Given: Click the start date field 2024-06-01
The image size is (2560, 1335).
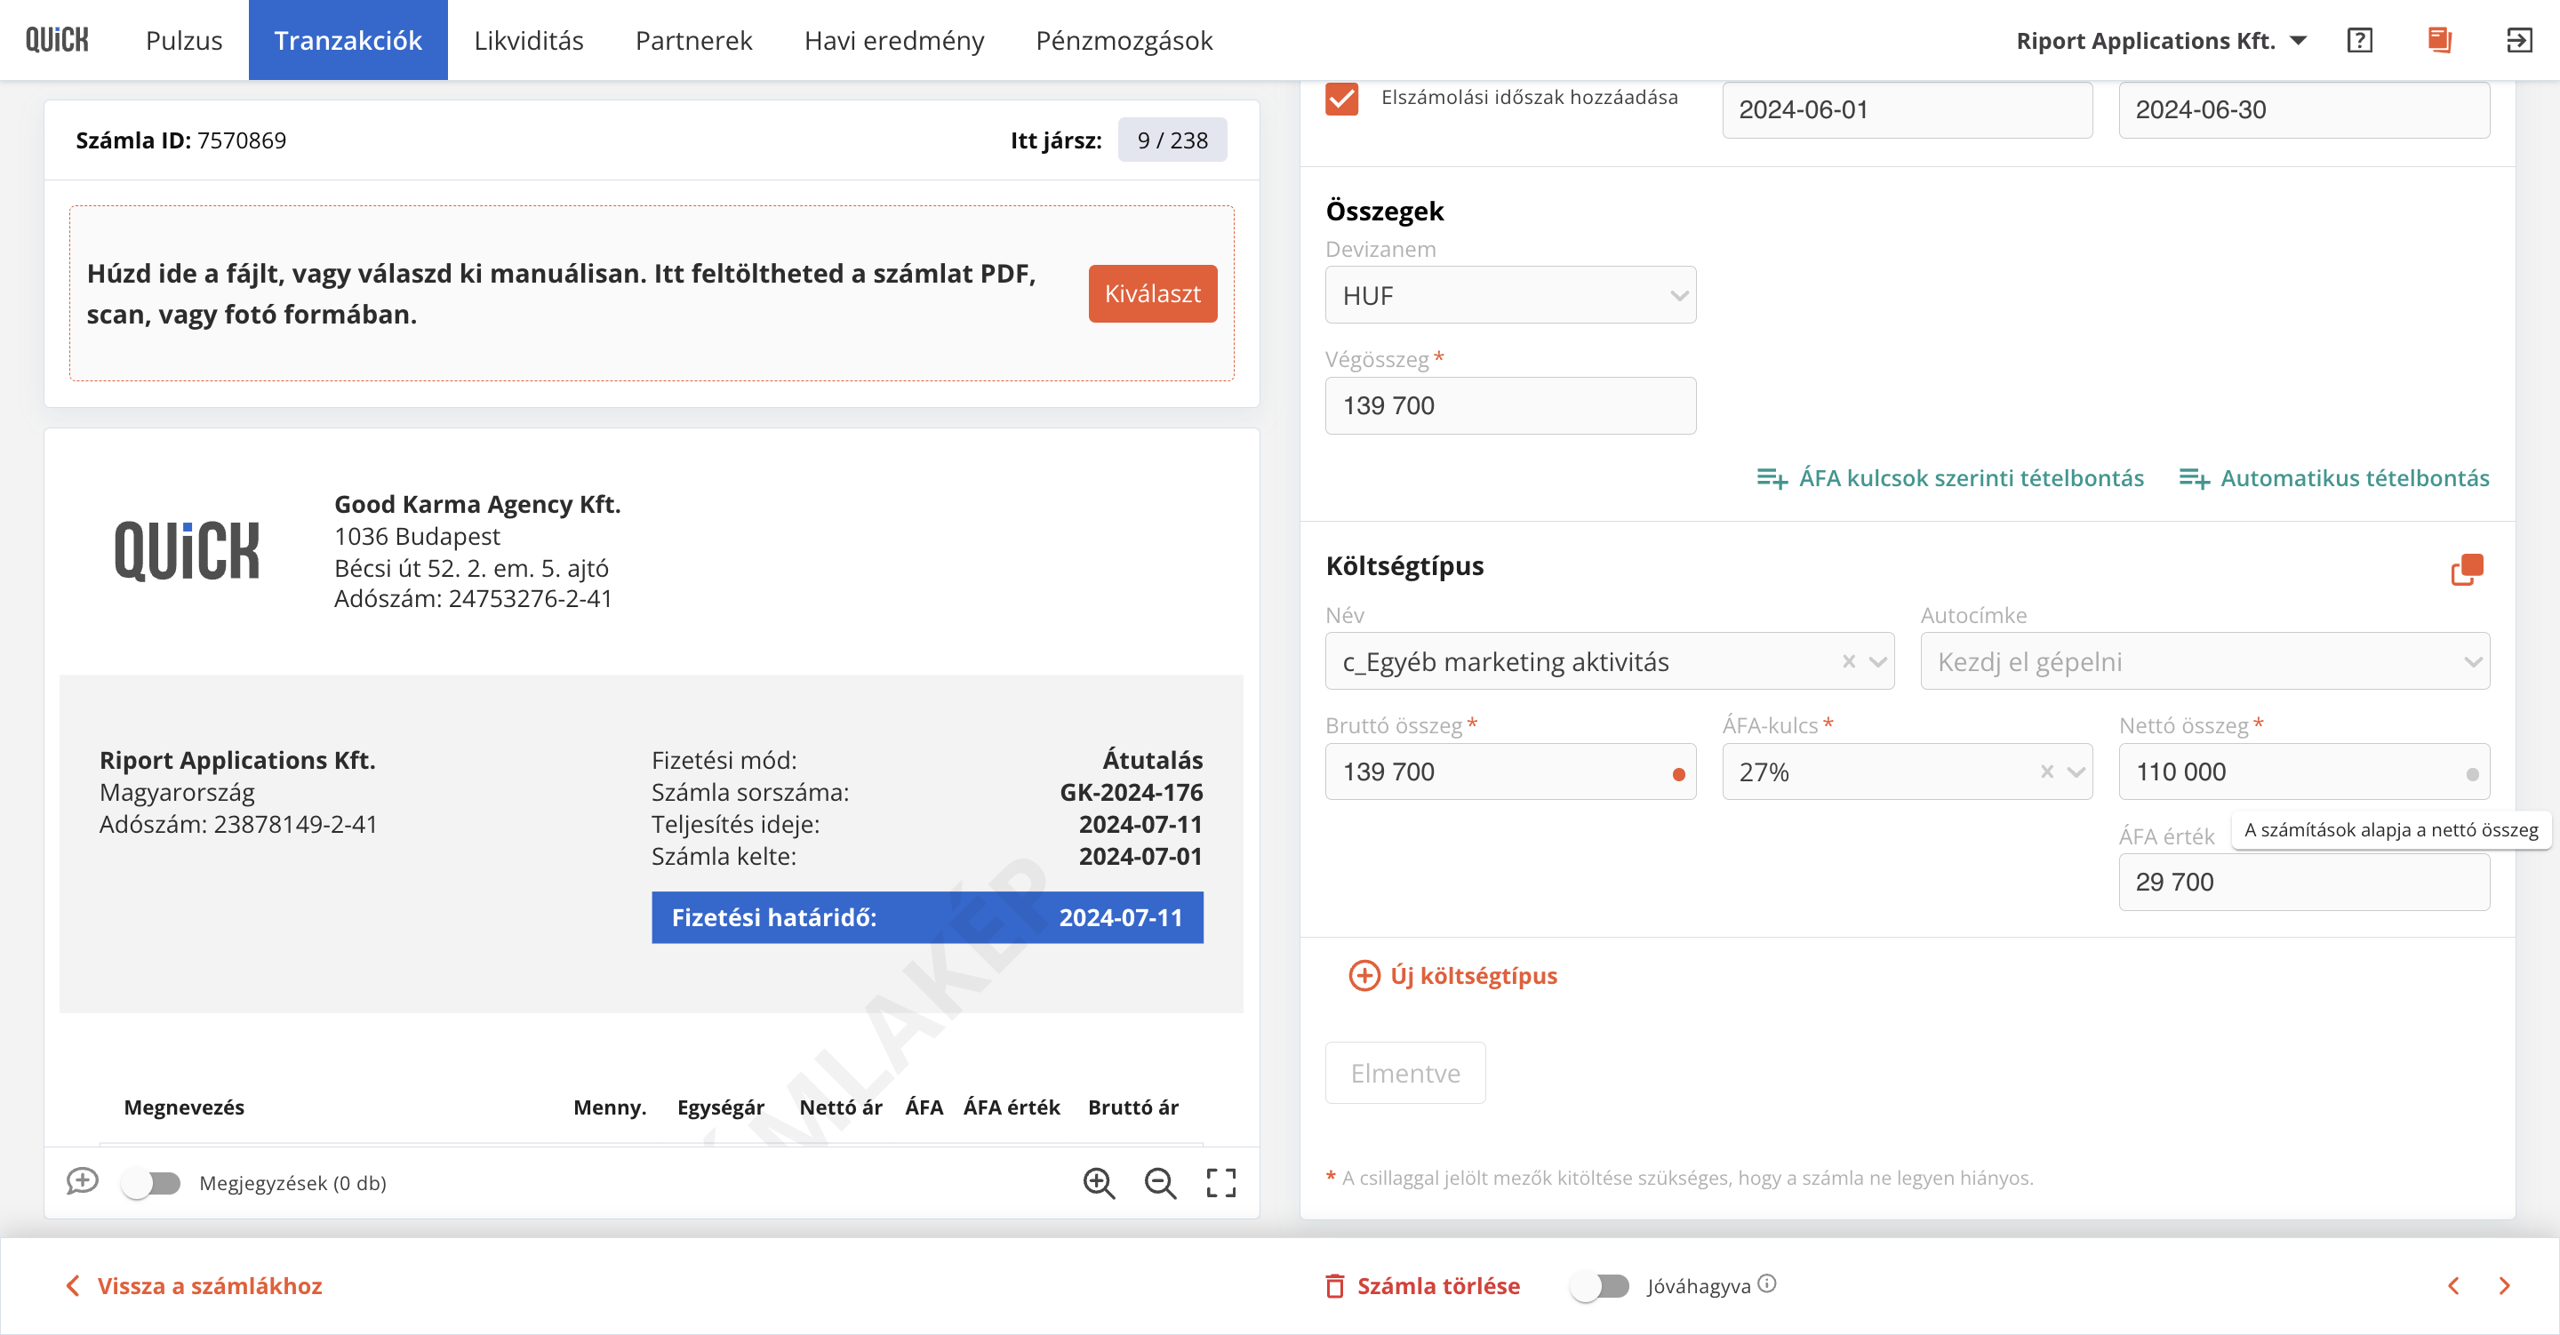Looking at the screenshot, I should 1907,109.
